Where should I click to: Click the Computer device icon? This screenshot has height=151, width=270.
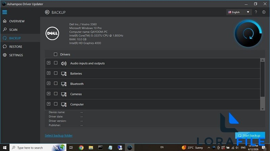coord(64,104)
